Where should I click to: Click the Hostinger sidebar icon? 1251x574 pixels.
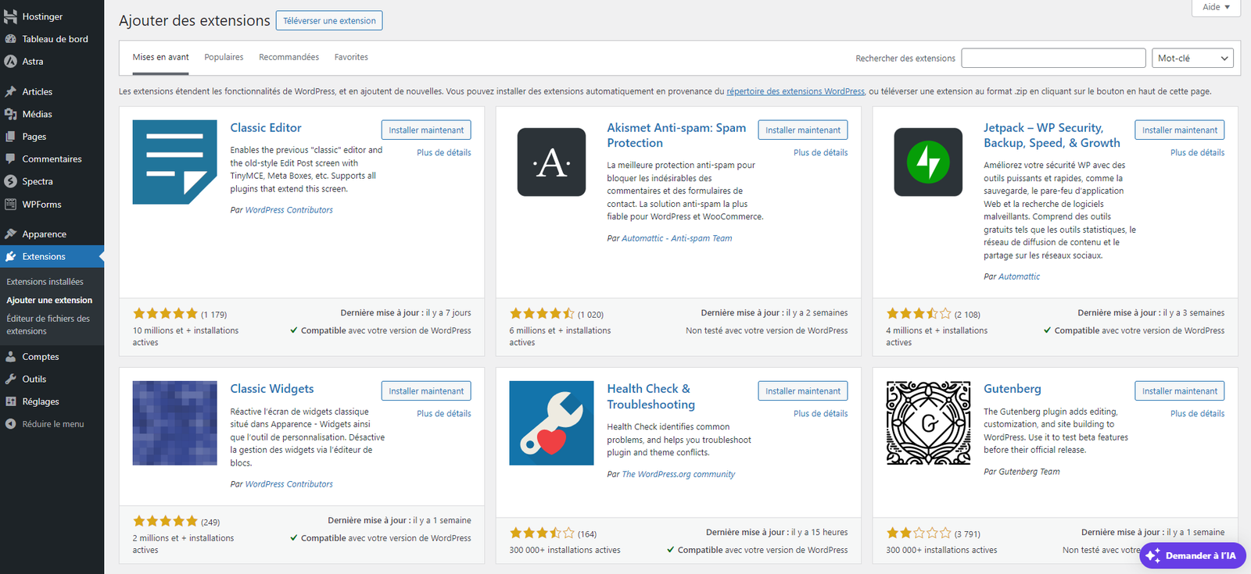10,16
